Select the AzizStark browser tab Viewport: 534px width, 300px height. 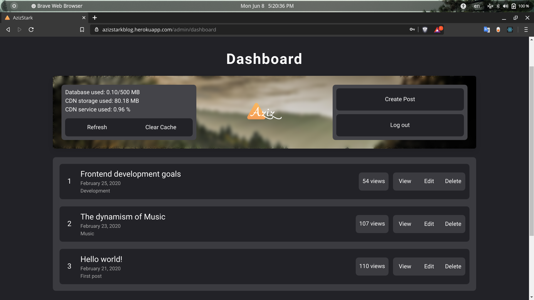pos(45,18)
